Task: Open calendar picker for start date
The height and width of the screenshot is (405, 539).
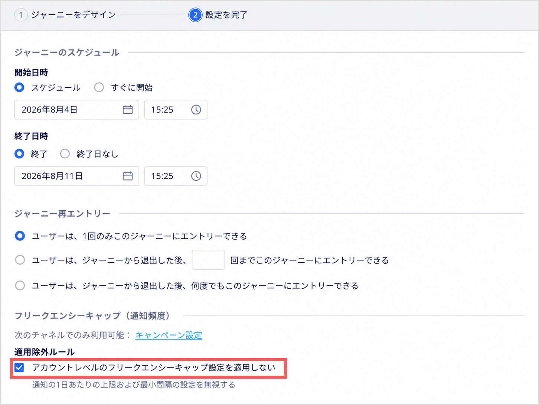Action: 128,110
